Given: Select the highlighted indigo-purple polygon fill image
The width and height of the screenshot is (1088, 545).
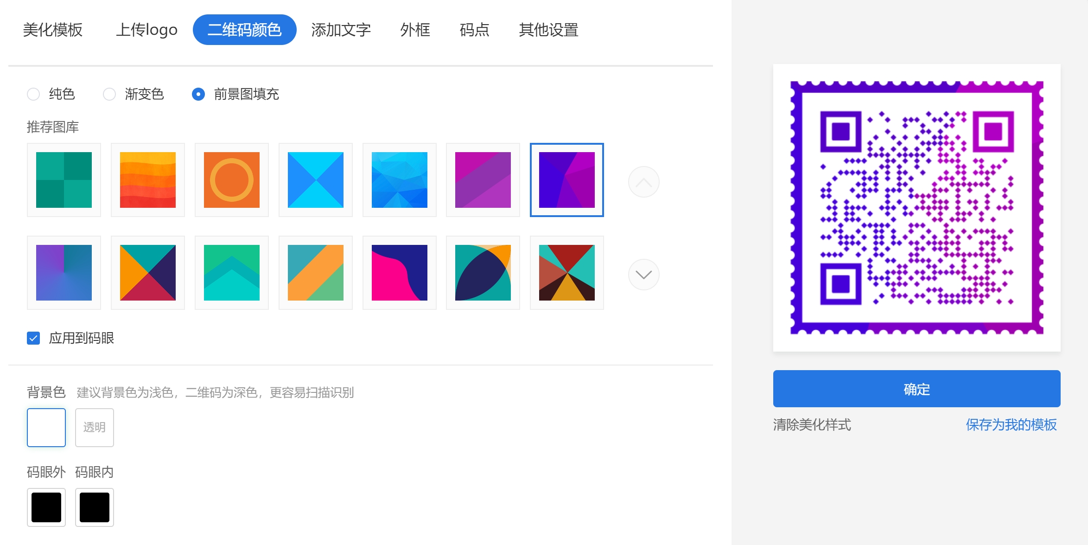Looking at the screenshot, I should [567, 180].
